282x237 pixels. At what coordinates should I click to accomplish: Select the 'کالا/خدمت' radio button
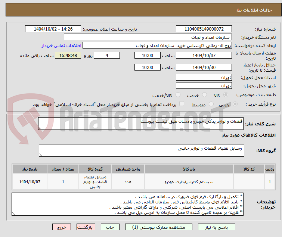click(x=178, y=95)
